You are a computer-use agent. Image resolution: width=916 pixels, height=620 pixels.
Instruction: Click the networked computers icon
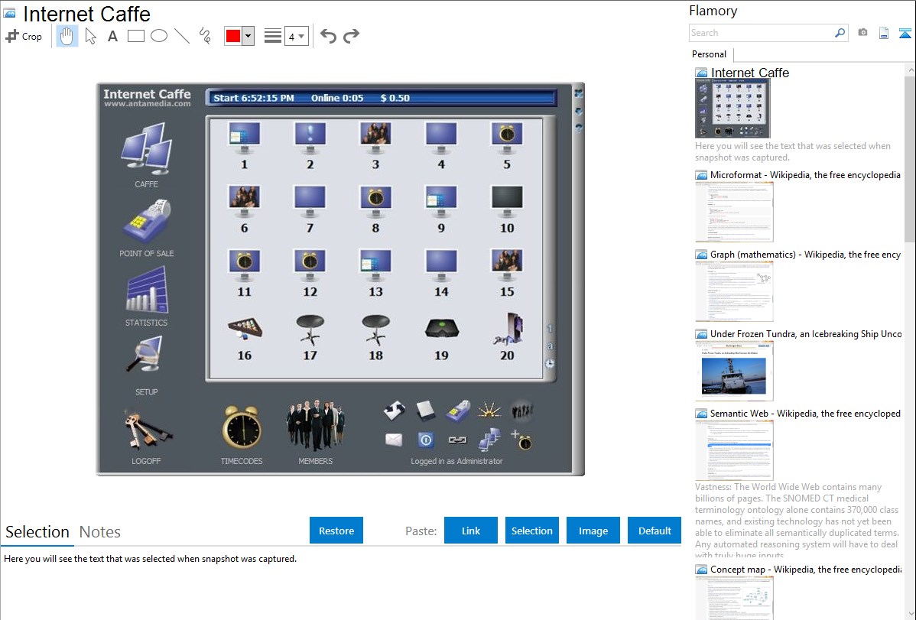[x=489, y=440]
